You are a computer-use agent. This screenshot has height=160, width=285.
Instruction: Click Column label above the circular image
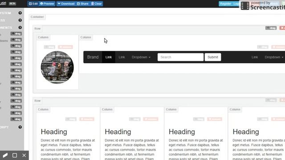point(43,37)
